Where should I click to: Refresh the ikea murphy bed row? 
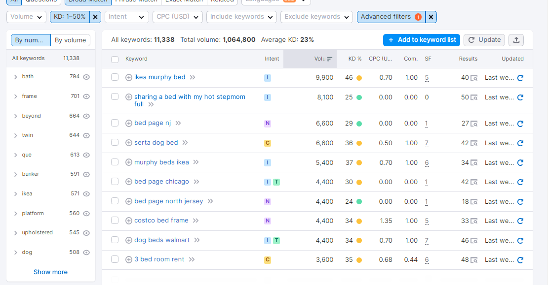tap(520, 78)
